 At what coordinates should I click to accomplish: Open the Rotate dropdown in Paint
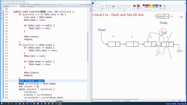coord(103,8)
